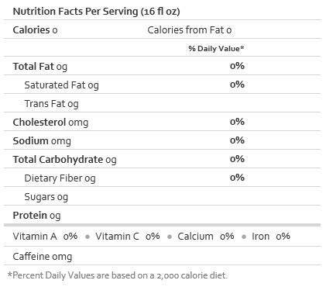Click the Iron 0% entry
The height and width of the screenshot is (287, 326).
click(x=271, y=237)
